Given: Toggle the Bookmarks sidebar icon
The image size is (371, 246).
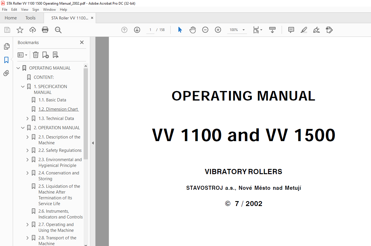Looking at the screenshot, I should 6,60.
